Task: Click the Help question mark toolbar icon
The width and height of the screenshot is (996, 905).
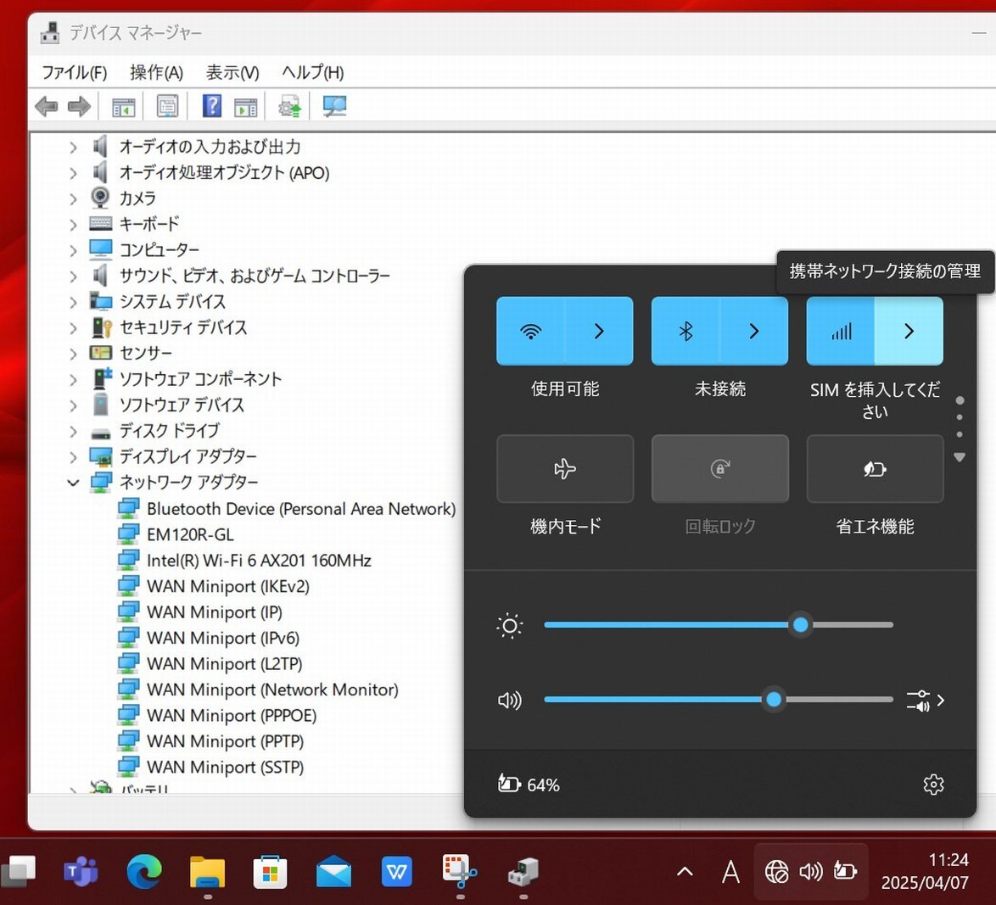Action: [211, 107]
